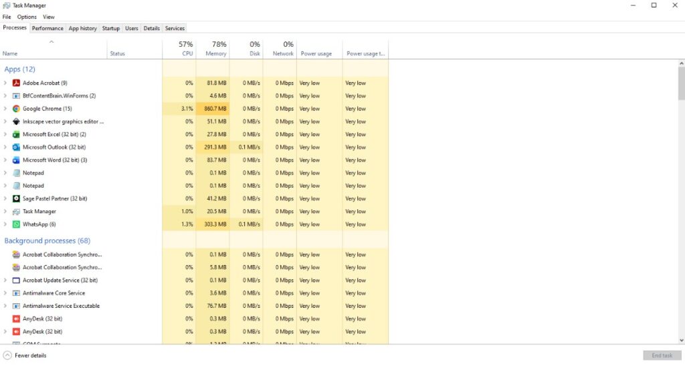Viewport: 685px width, 366px height.
Task: Expand the Acrobat Update Service row
Action: tap(5, 281)
